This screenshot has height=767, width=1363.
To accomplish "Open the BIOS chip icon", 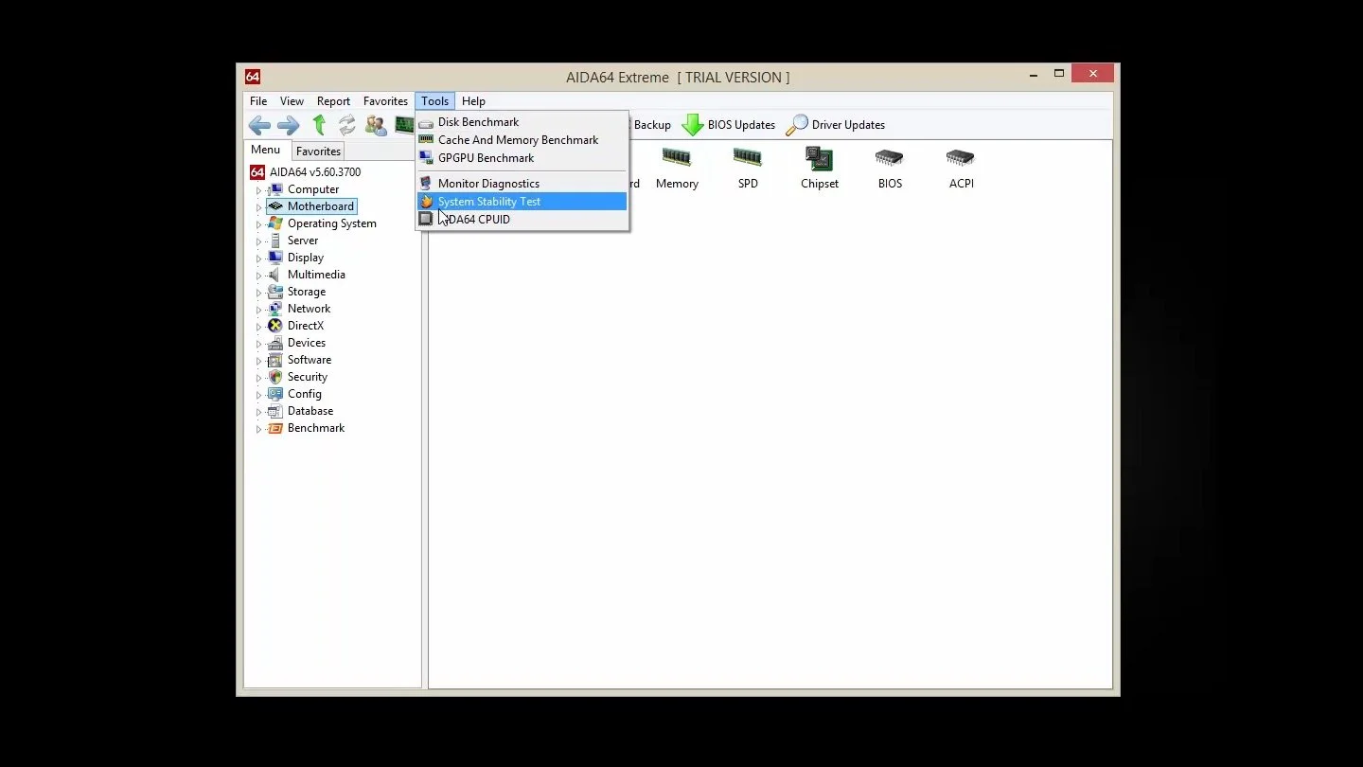I will coord(890,157).
